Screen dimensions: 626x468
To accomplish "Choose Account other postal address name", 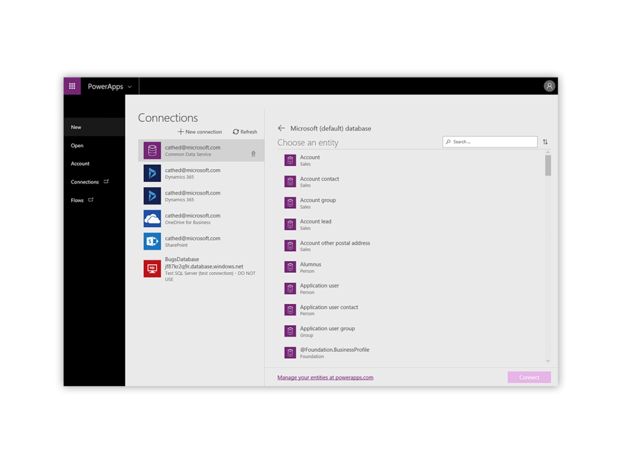I will tap(335, 243).
